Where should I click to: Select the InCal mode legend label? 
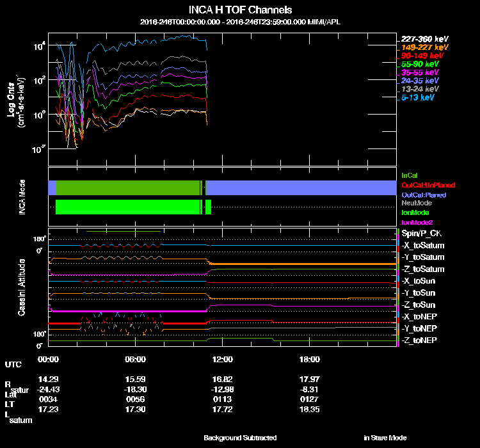tap(410, 175)
